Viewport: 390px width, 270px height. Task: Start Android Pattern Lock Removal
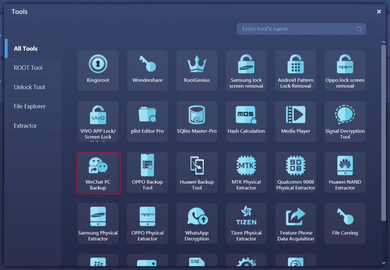[x=296, y=70]
